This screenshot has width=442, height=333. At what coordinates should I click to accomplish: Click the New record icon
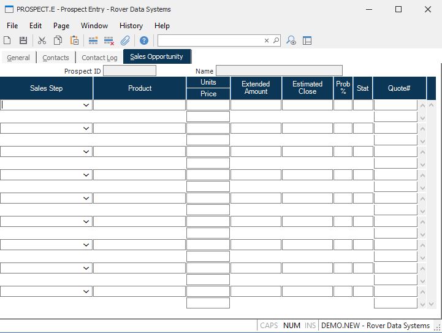(x=7, y=40)
